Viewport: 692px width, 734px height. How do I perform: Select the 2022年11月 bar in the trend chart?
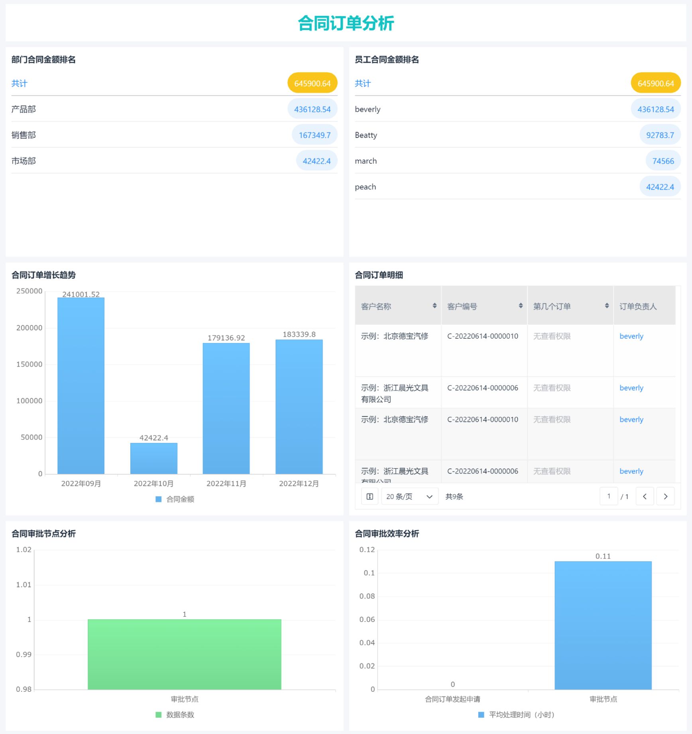coord(226,408)
